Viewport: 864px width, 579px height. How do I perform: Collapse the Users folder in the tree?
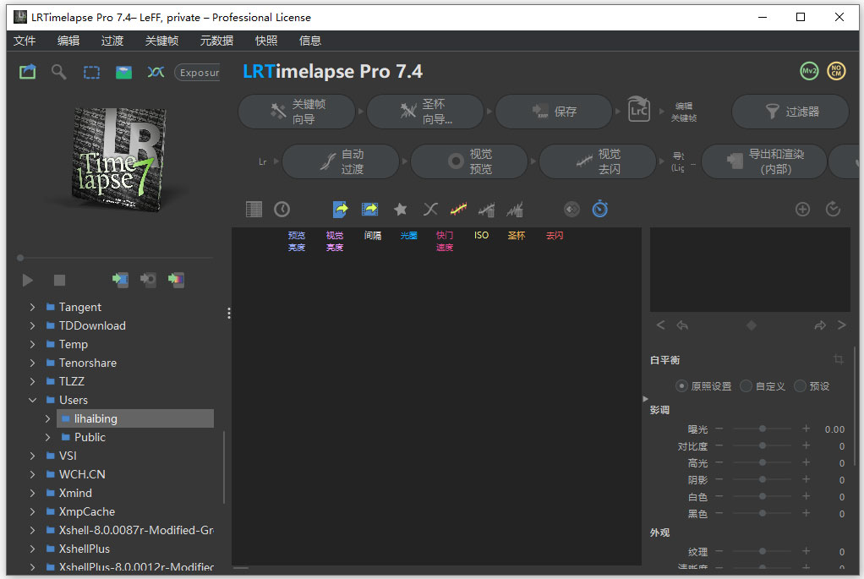[x=33, y=399]
